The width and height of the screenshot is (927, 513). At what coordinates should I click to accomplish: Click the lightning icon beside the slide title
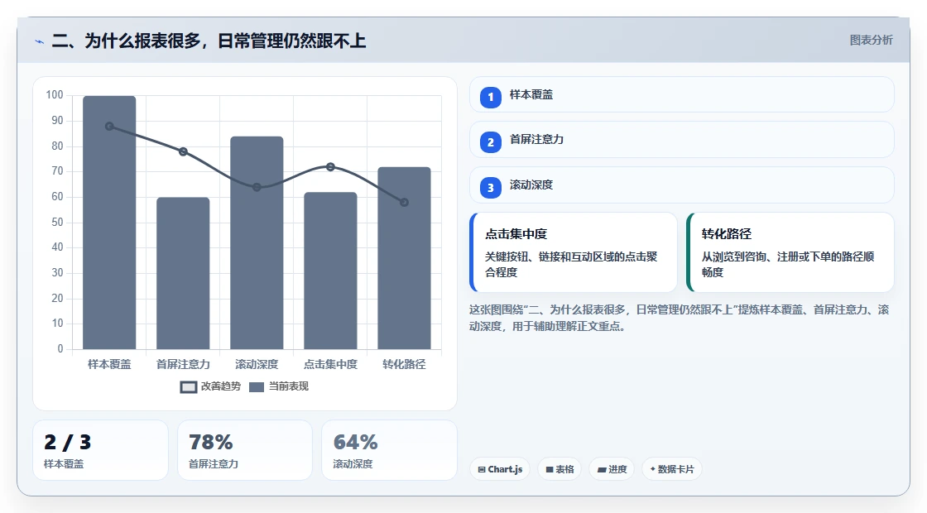(40, 41)
